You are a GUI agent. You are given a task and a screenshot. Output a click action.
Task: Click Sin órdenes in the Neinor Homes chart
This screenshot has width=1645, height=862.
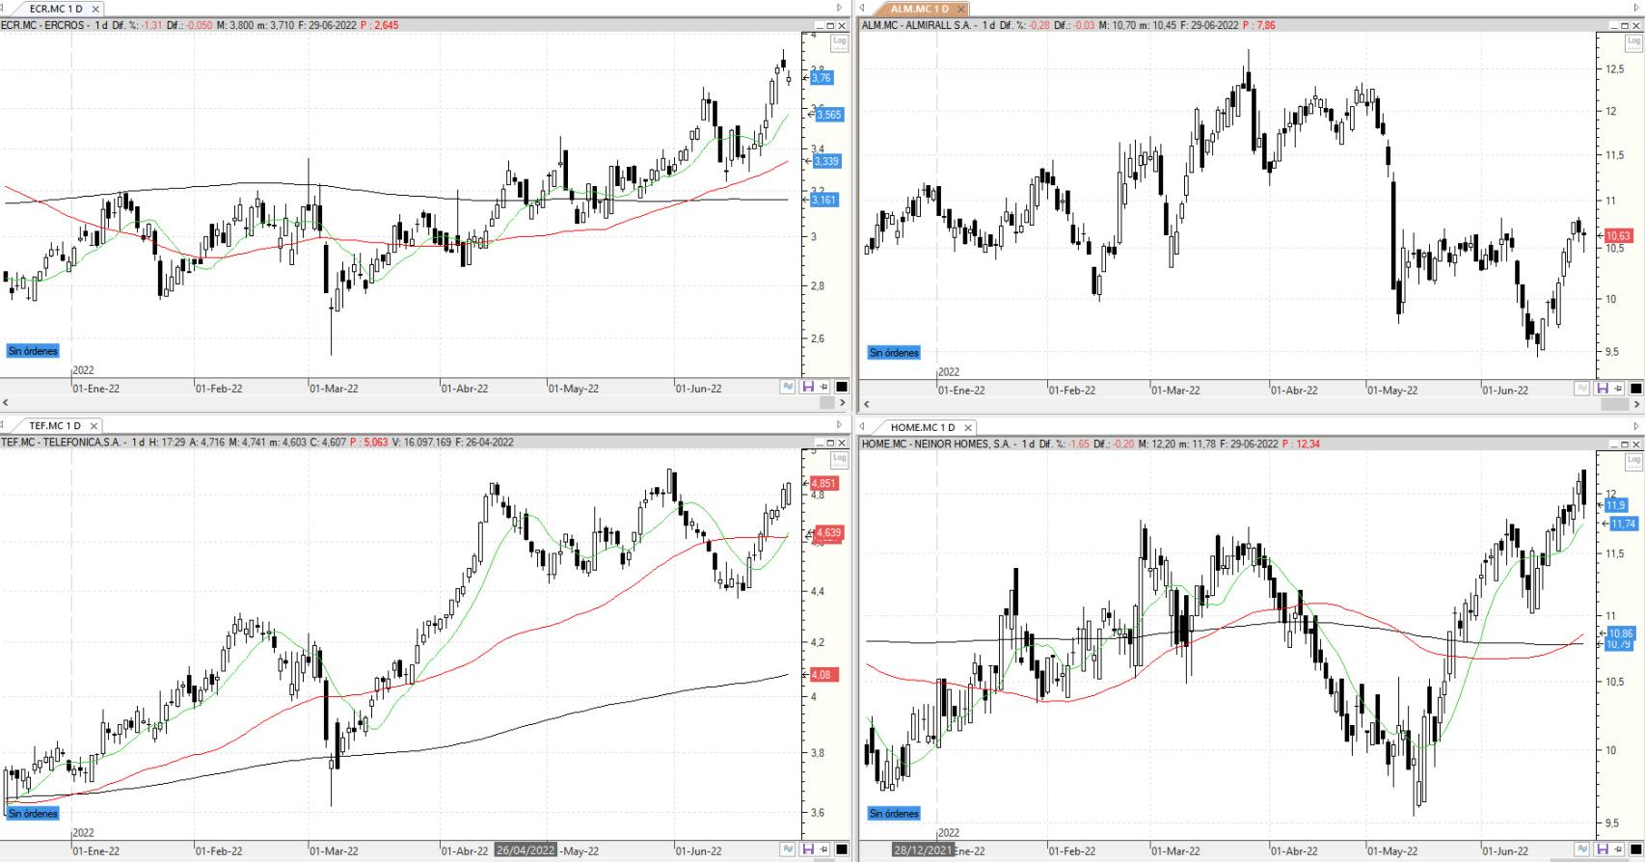click(x=894, y=814)
